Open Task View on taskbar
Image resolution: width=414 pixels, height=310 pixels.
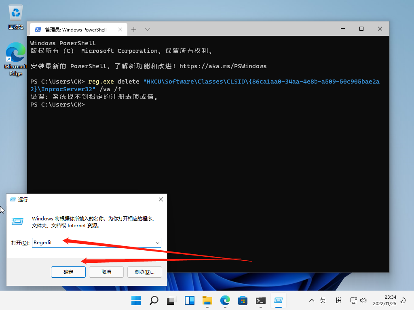coord(171,300)
